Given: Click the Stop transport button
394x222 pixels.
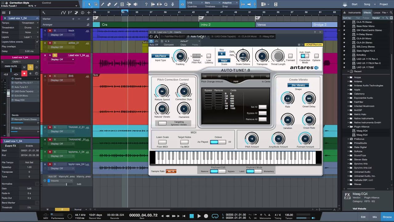Looking at the screenshot, I should coord(191,216).
